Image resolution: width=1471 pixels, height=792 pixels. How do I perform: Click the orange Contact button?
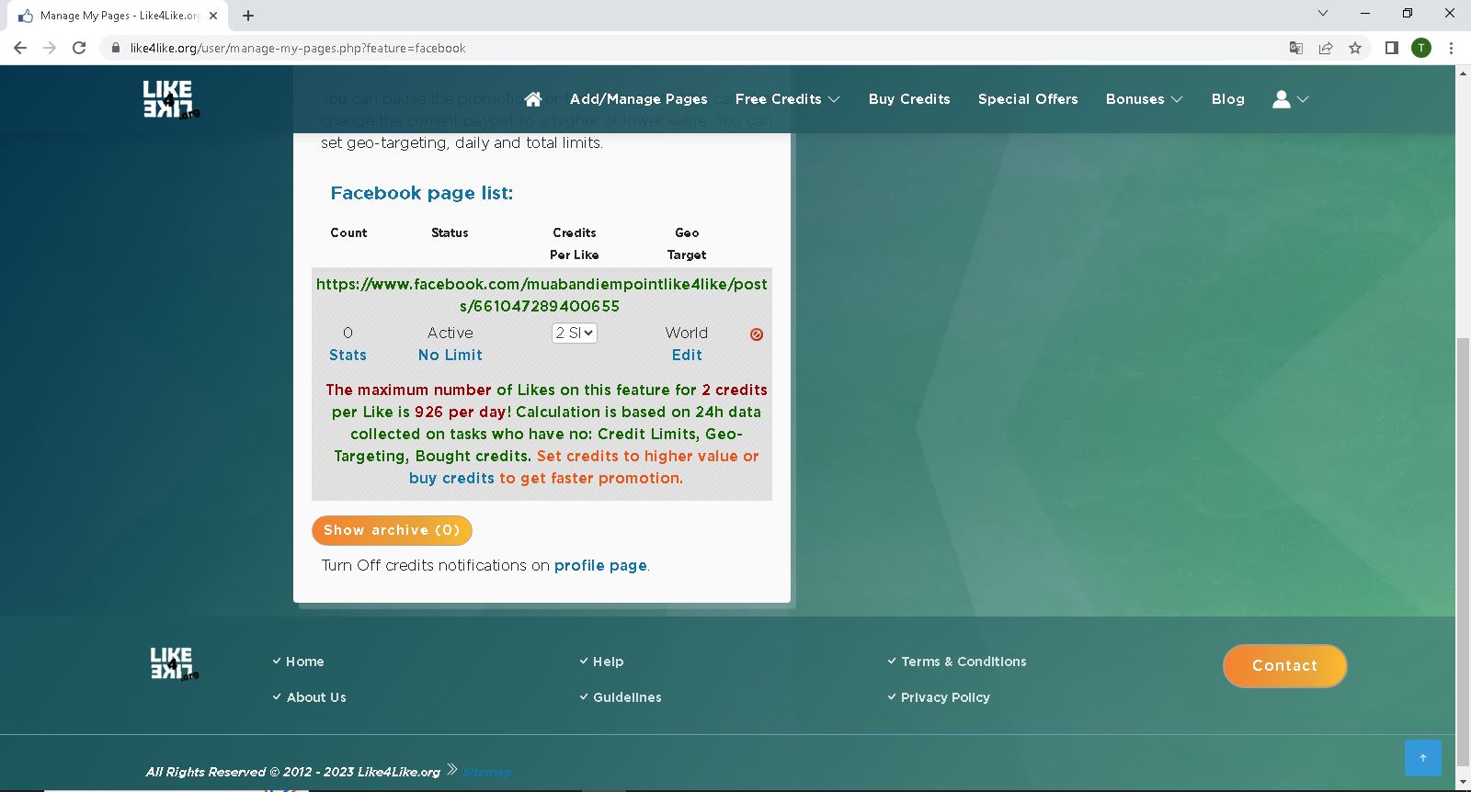coord(1284,665)
